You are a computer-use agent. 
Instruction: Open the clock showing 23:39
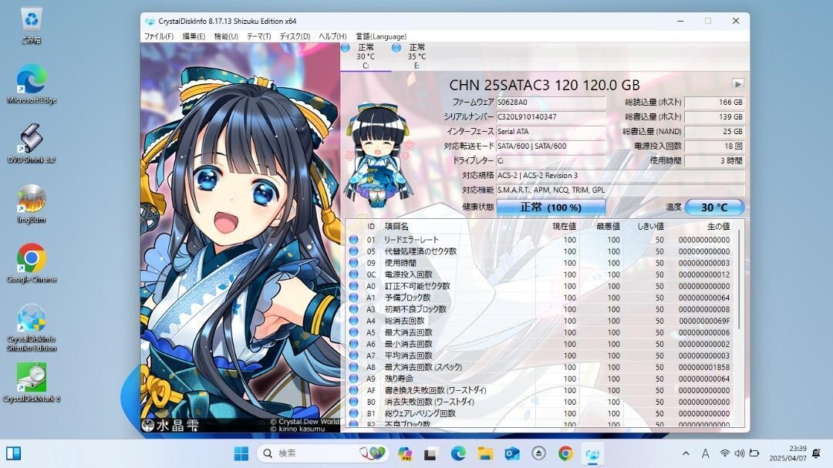coord(787,453)
